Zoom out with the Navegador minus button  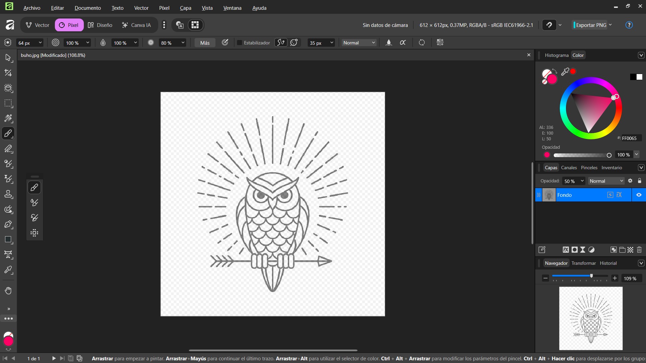pyautogui.click(x=545, y=278)
